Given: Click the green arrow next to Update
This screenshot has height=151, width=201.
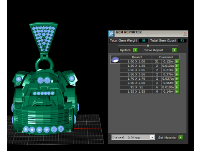Looking at the screenshot, I should click(x=135, y=50).
